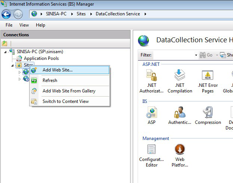Select the site globe with question mark
Screen dimensions: 233x183
tap(26, 79)
